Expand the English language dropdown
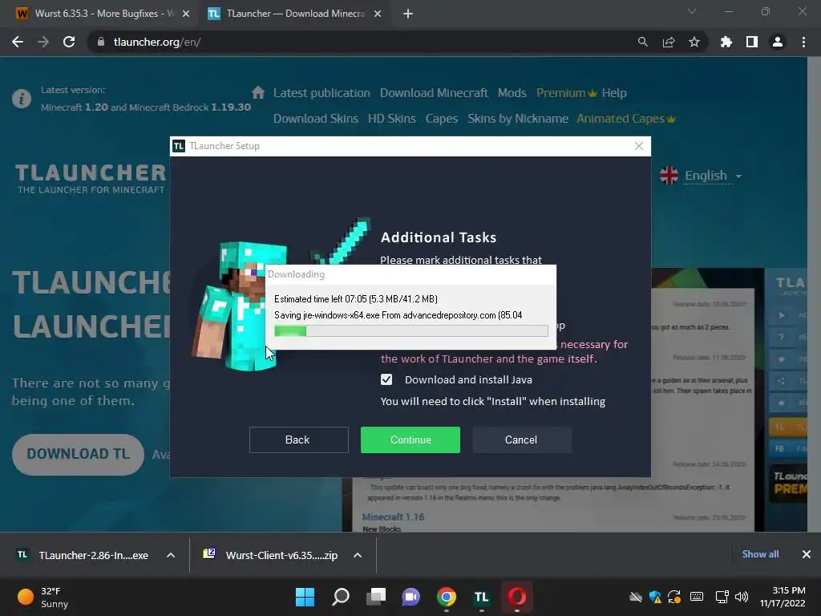This screenshot has height=616, width=821. (x=701, y=176)
